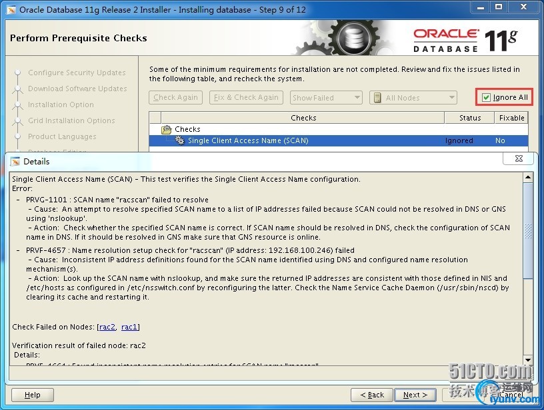Maximize the Oracle installer window
This screenshot has height=410, width=544.
click(499, 7)
